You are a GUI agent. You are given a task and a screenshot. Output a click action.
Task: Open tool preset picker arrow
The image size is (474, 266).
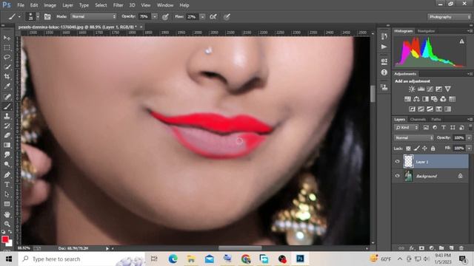[19, 17]
